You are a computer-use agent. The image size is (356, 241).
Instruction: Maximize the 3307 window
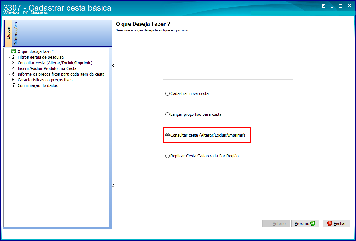341,6
